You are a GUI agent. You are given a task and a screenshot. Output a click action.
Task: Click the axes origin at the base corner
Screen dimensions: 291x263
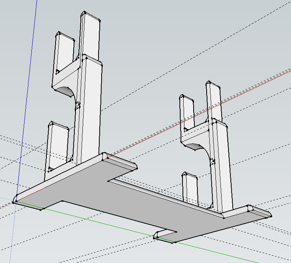(x=16, y=201)
